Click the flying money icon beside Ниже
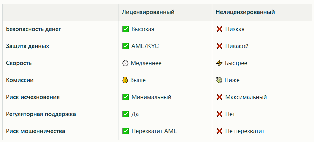This screenshot has height=142, width=314. [219, 80]
